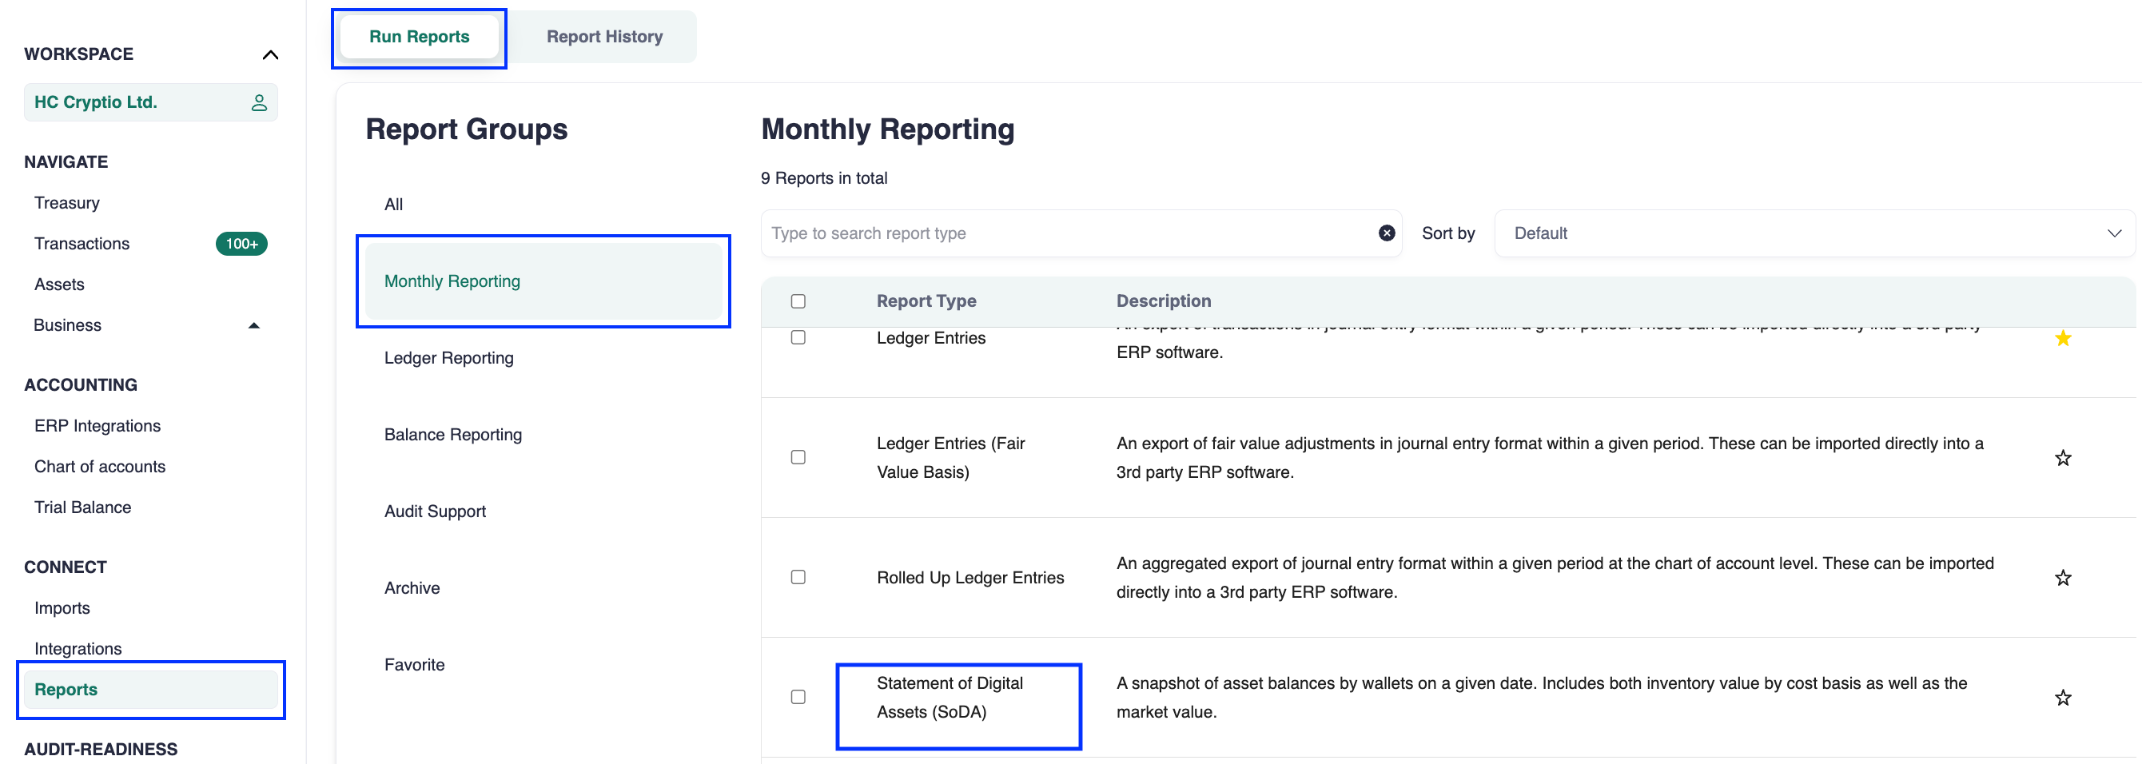Check the Statement of Digital Assets checkbox
The image size is (2142, 764).
click(x=798, y=697)
